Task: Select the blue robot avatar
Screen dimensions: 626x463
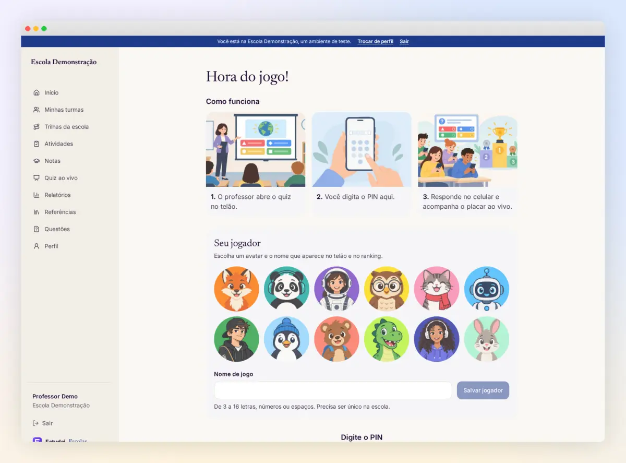Action: click(487, 289)
